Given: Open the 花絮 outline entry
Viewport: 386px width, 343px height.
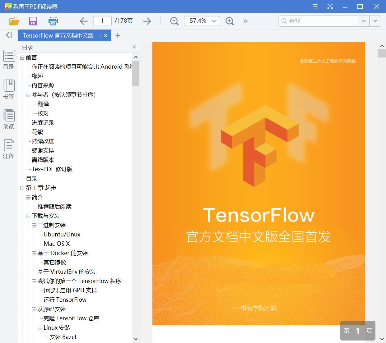Looking at the screenshot, I should [x=37, y=132].
